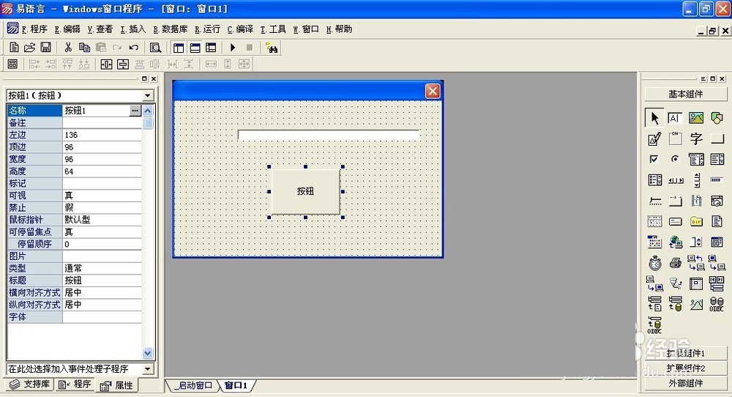Select the drawing panel pencil component icon

(x=654, y=138)
